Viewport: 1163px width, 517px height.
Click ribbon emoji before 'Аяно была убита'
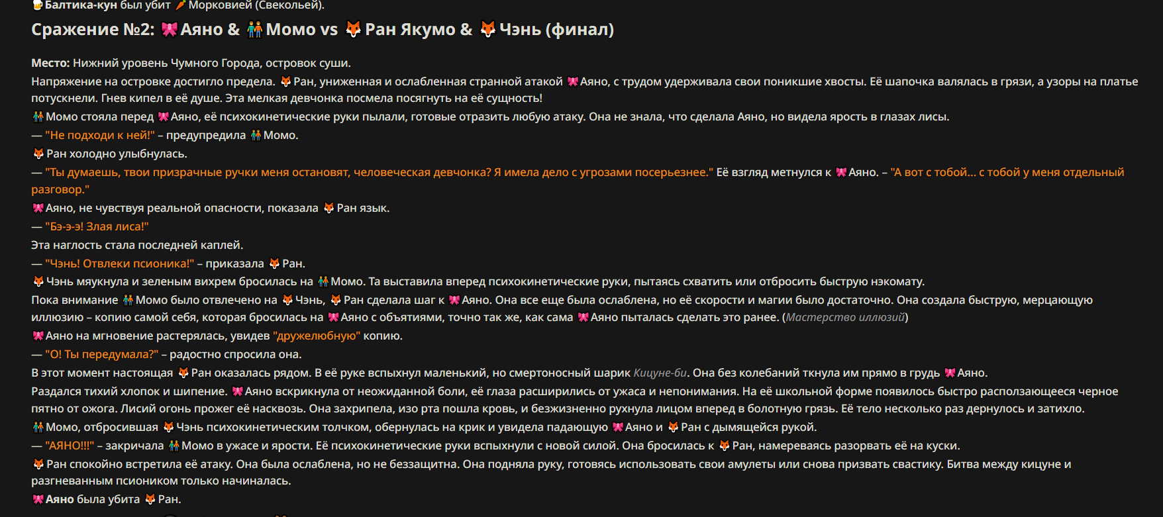pyautogui.click(x=38, y=500)
